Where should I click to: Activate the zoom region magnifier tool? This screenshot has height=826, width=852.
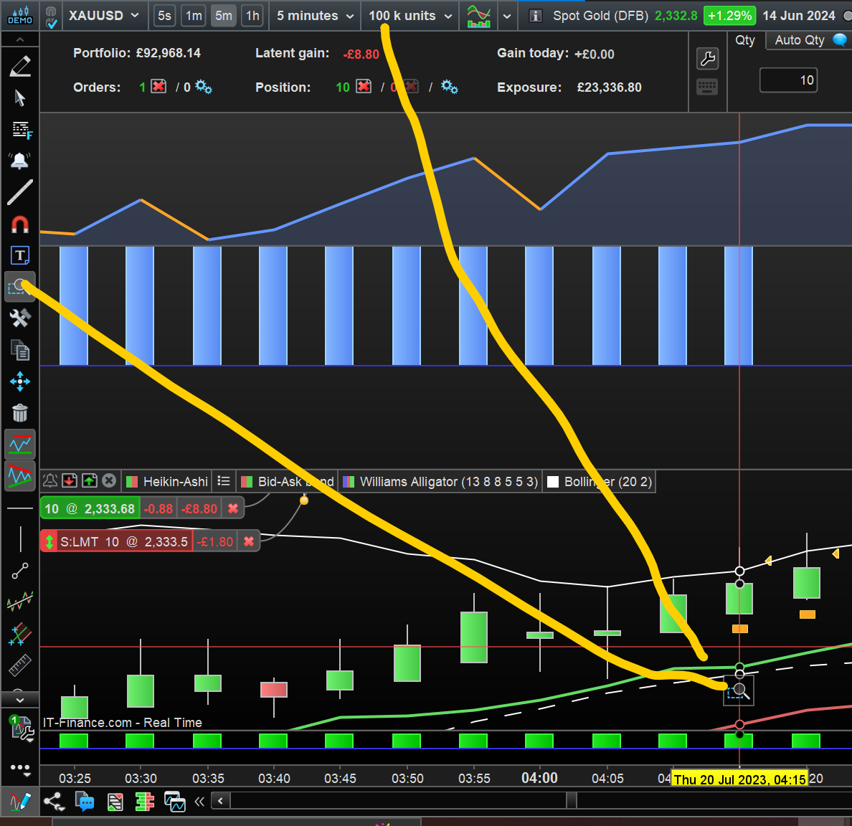20,287
